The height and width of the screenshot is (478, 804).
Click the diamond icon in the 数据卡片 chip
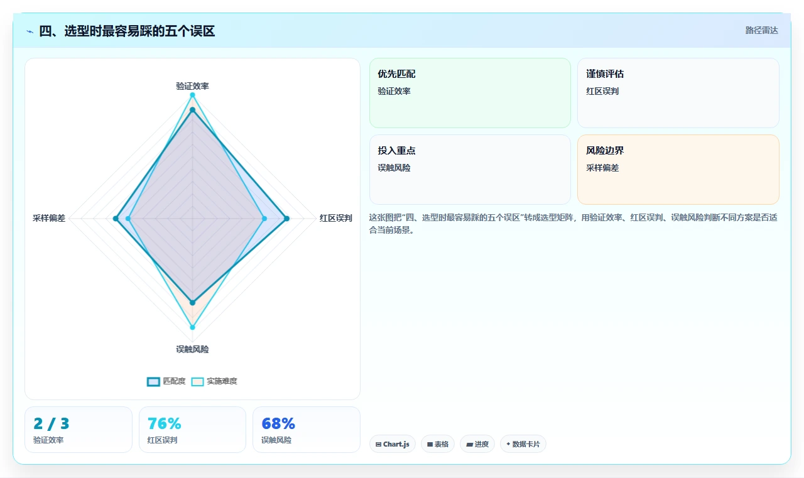click(x=508, y=444)
